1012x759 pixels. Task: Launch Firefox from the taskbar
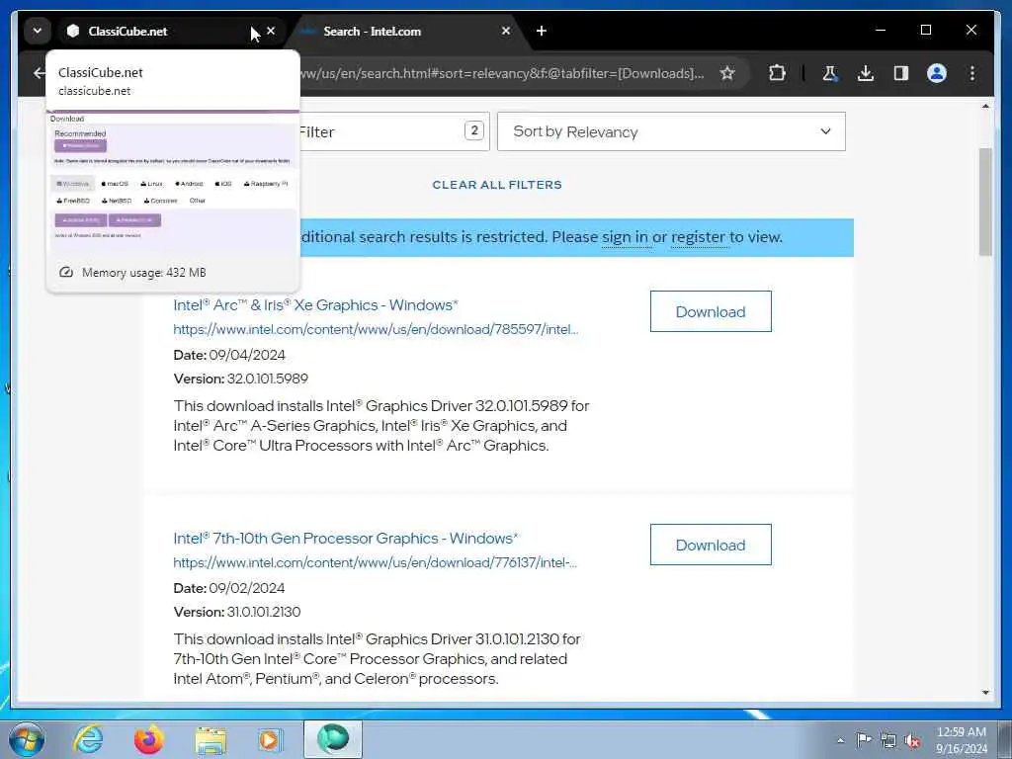pyautogui.click(x=148, y=739)
